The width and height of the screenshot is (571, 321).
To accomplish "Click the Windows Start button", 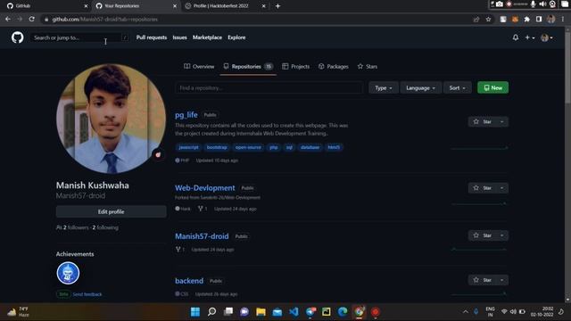I will pyautogui.click(x=195, y=312).
